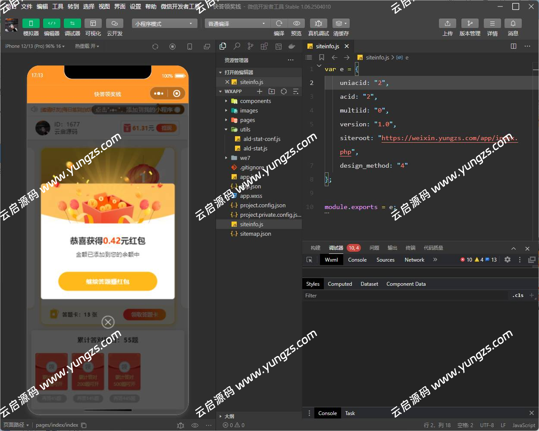
Task: Open the 设置 menu
Action: [x=135, y=6]
